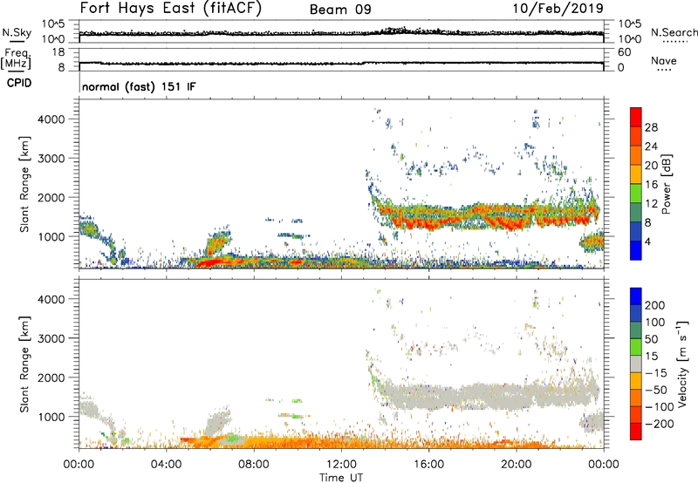Screen dimensions: 698x483
Task: Click the date '10/Feb/2019'
Action: 558,8
